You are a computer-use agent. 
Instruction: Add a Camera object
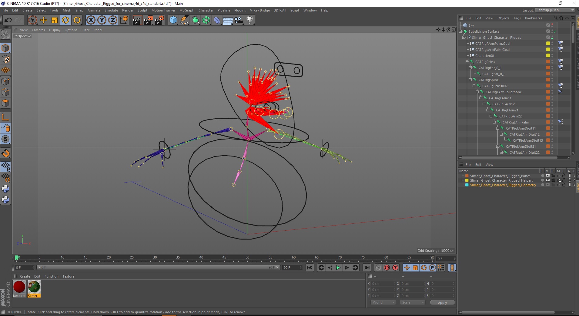[x=239, y=20]
